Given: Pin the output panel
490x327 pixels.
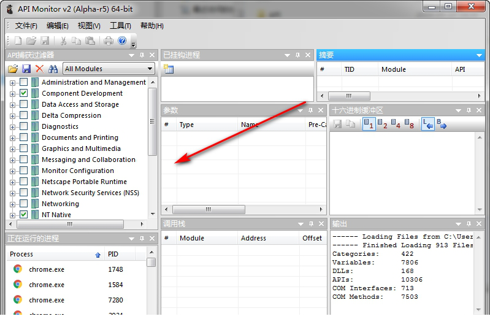Looking at the screenshot, I should (469, 224).
